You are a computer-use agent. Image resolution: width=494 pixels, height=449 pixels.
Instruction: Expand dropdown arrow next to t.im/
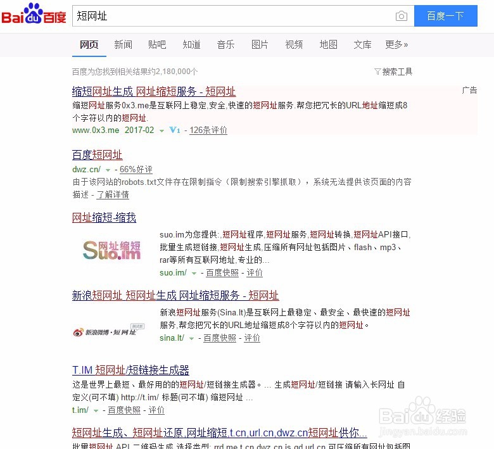(x=96, y=410)
